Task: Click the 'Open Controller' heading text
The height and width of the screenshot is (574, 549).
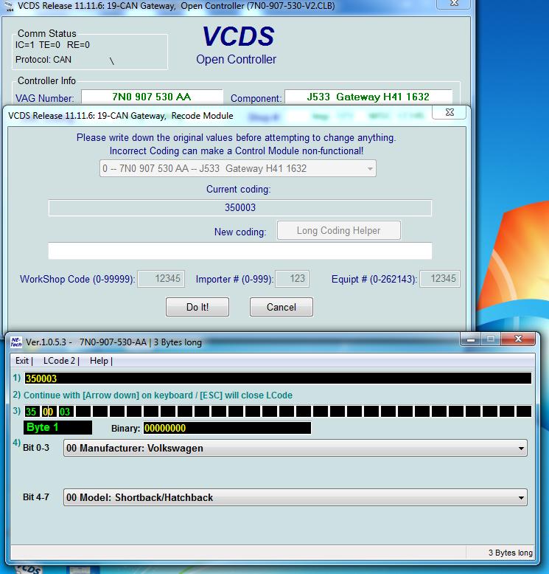Action: click(237, 59)
